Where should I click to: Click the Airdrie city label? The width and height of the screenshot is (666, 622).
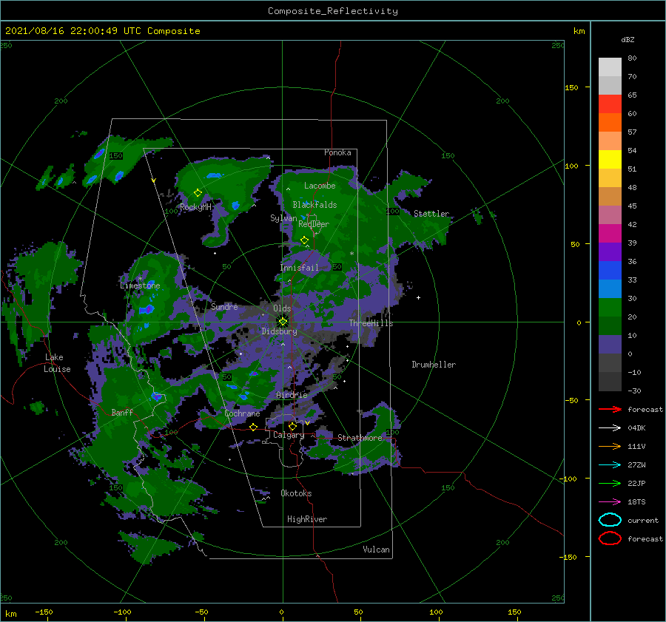point(292,395)
